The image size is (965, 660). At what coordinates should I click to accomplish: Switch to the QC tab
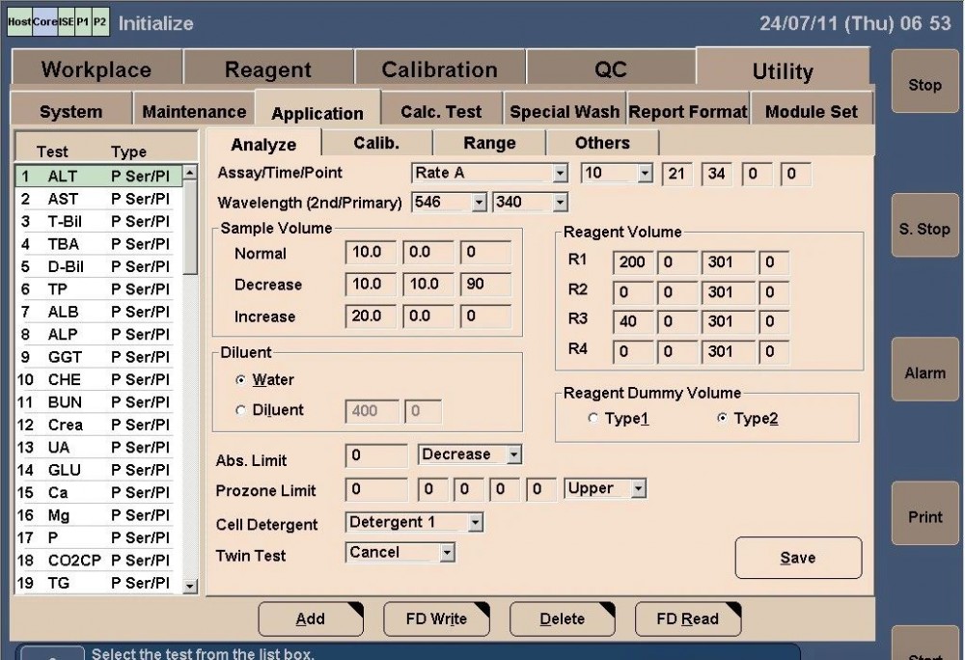(x=611, y=69)
